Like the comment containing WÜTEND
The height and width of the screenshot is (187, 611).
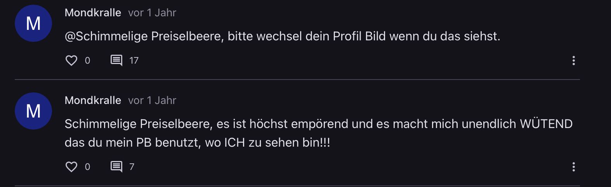pos(71,167)
